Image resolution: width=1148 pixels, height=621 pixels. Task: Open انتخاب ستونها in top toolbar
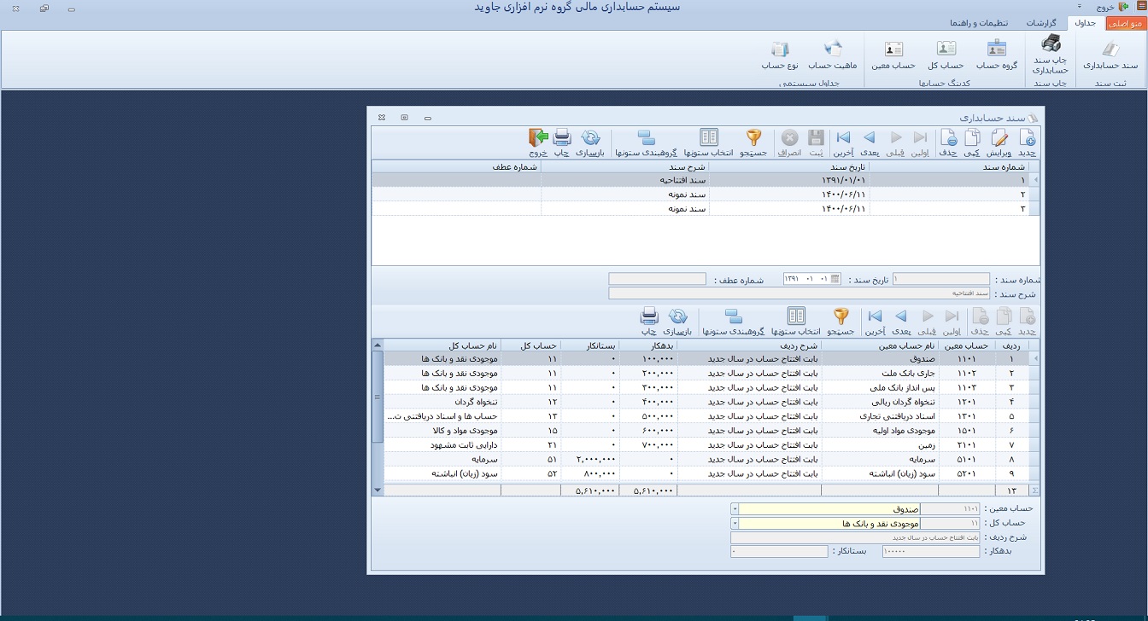(709, 143)
